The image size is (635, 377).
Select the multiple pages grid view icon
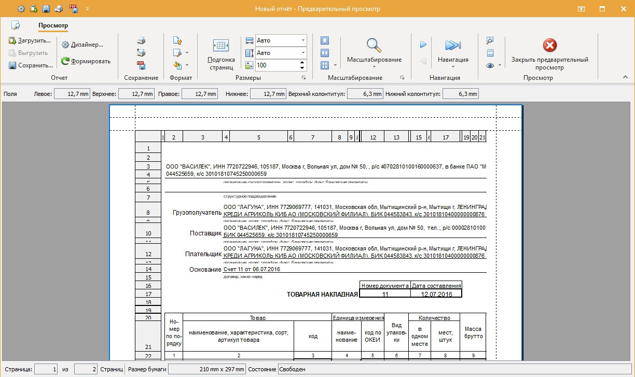pyautogui.click(x=325, y=65)
